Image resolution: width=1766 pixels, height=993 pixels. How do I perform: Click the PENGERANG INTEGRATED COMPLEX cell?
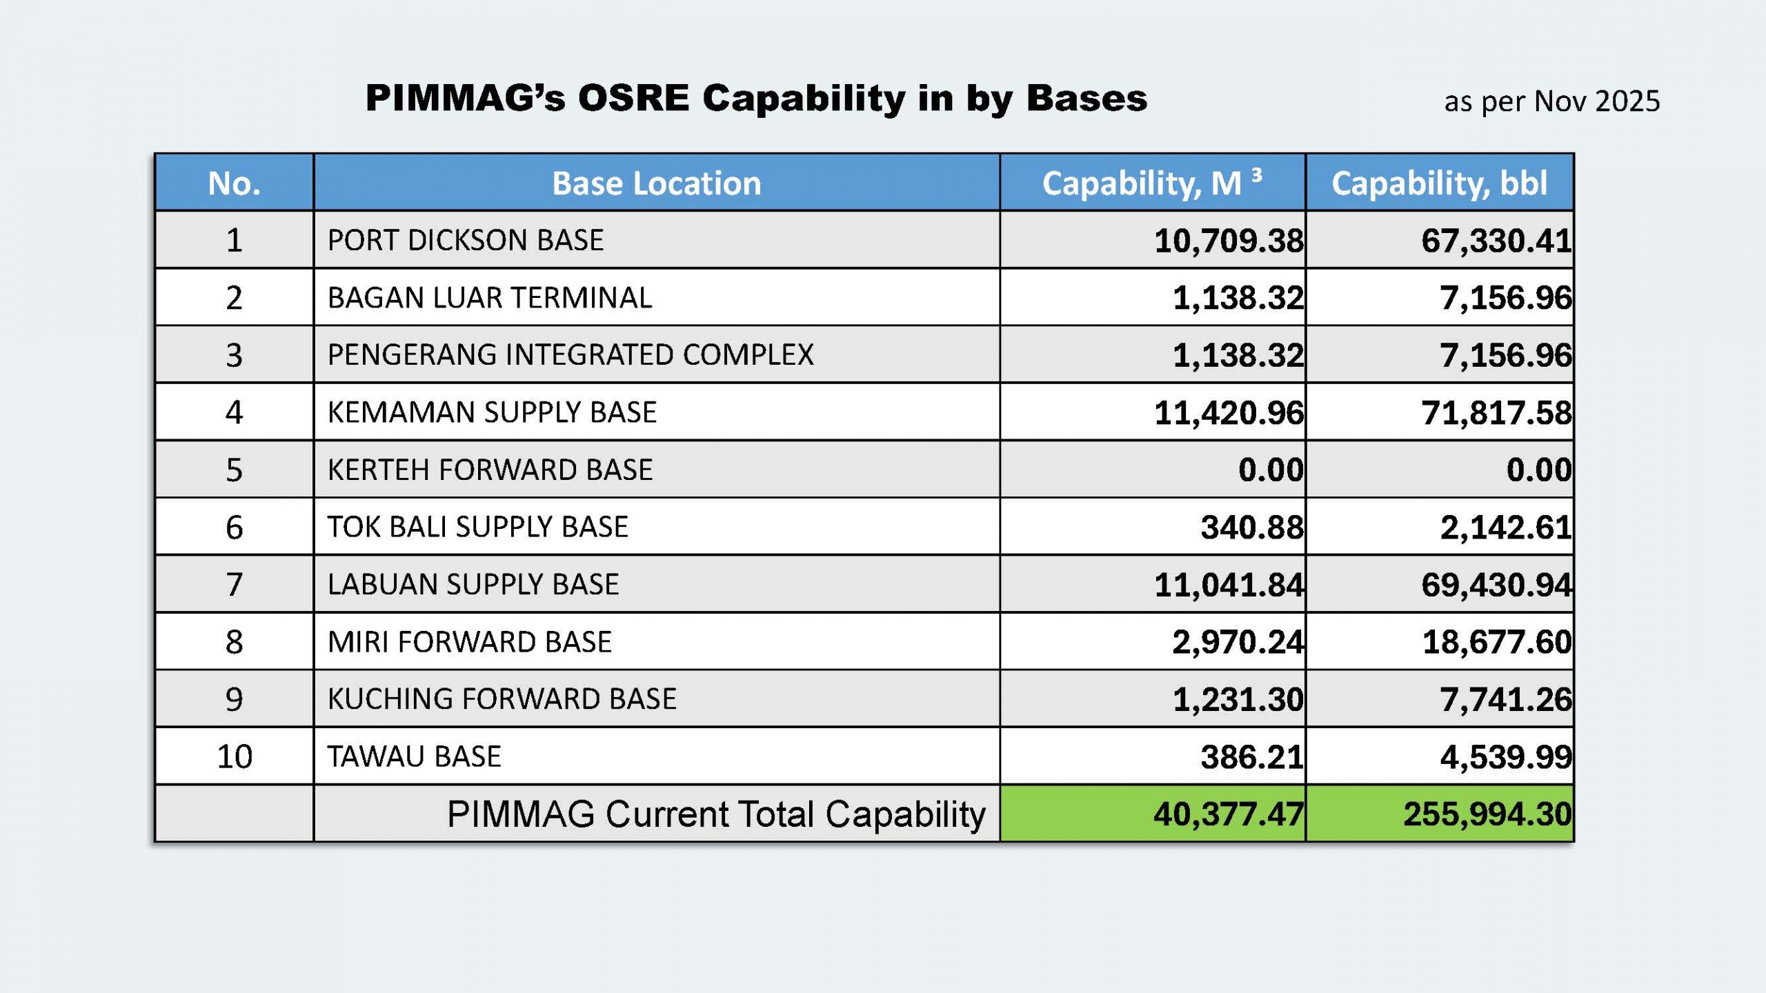coord(570,354)
